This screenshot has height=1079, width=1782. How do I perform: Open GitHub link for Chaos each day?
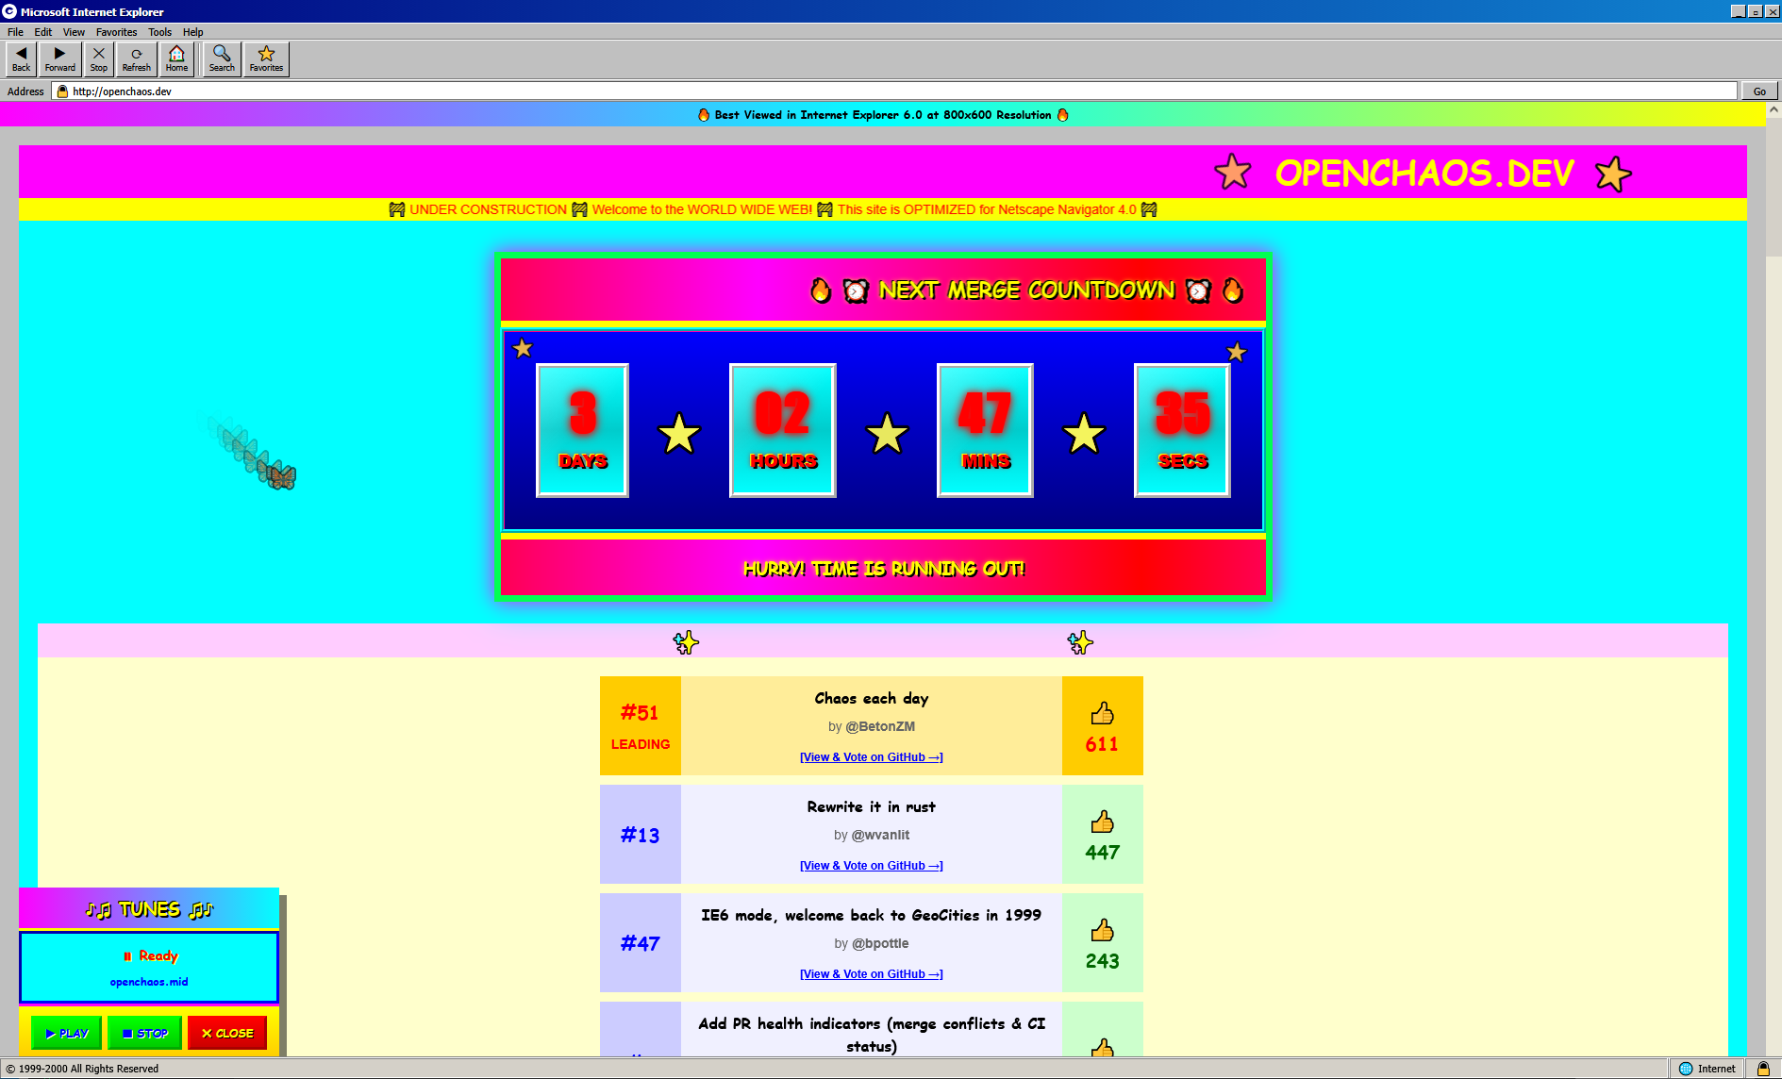click(x=871, y=757)
